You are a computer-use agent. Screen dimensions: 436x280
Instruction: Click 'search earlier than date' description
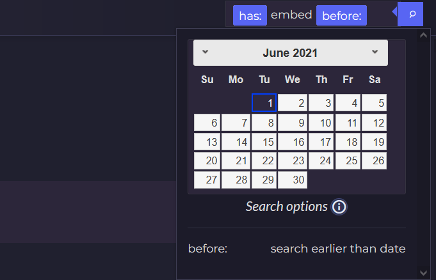(x=338, y=249)
